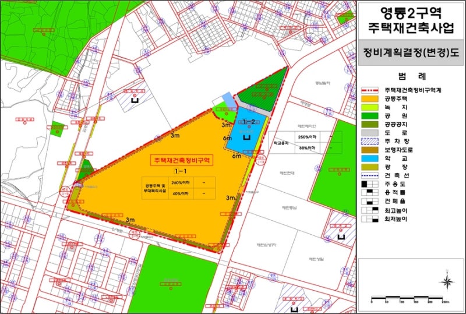Select the brown 보행자도로 legend swatch
The height and width of the screenshot is (314, 466).
point(370,150)
